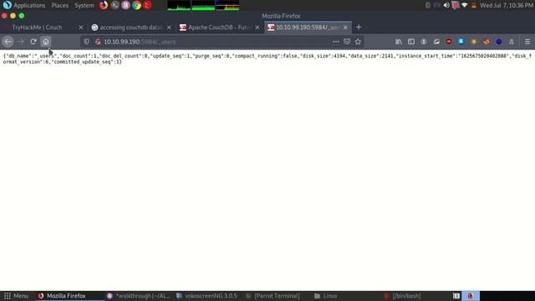The width and height of the screenshot is (535, 301).
Task: Launch terminal from the top panel
Action: point(115,5)
